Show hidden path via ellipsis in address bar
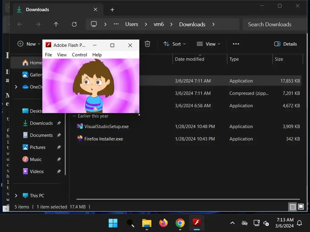Screen dimensions: 310x232 [x=116, y=24]
